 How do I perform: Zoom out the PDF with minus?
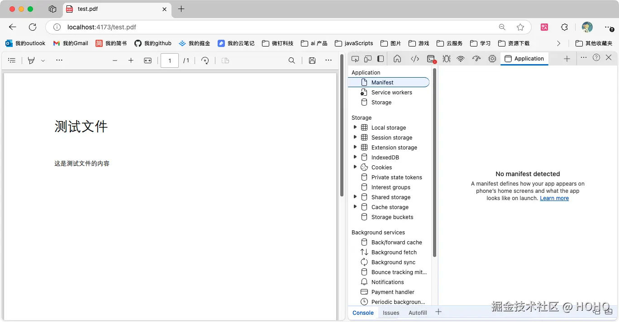pyautogui.click(x=115, y=61)
